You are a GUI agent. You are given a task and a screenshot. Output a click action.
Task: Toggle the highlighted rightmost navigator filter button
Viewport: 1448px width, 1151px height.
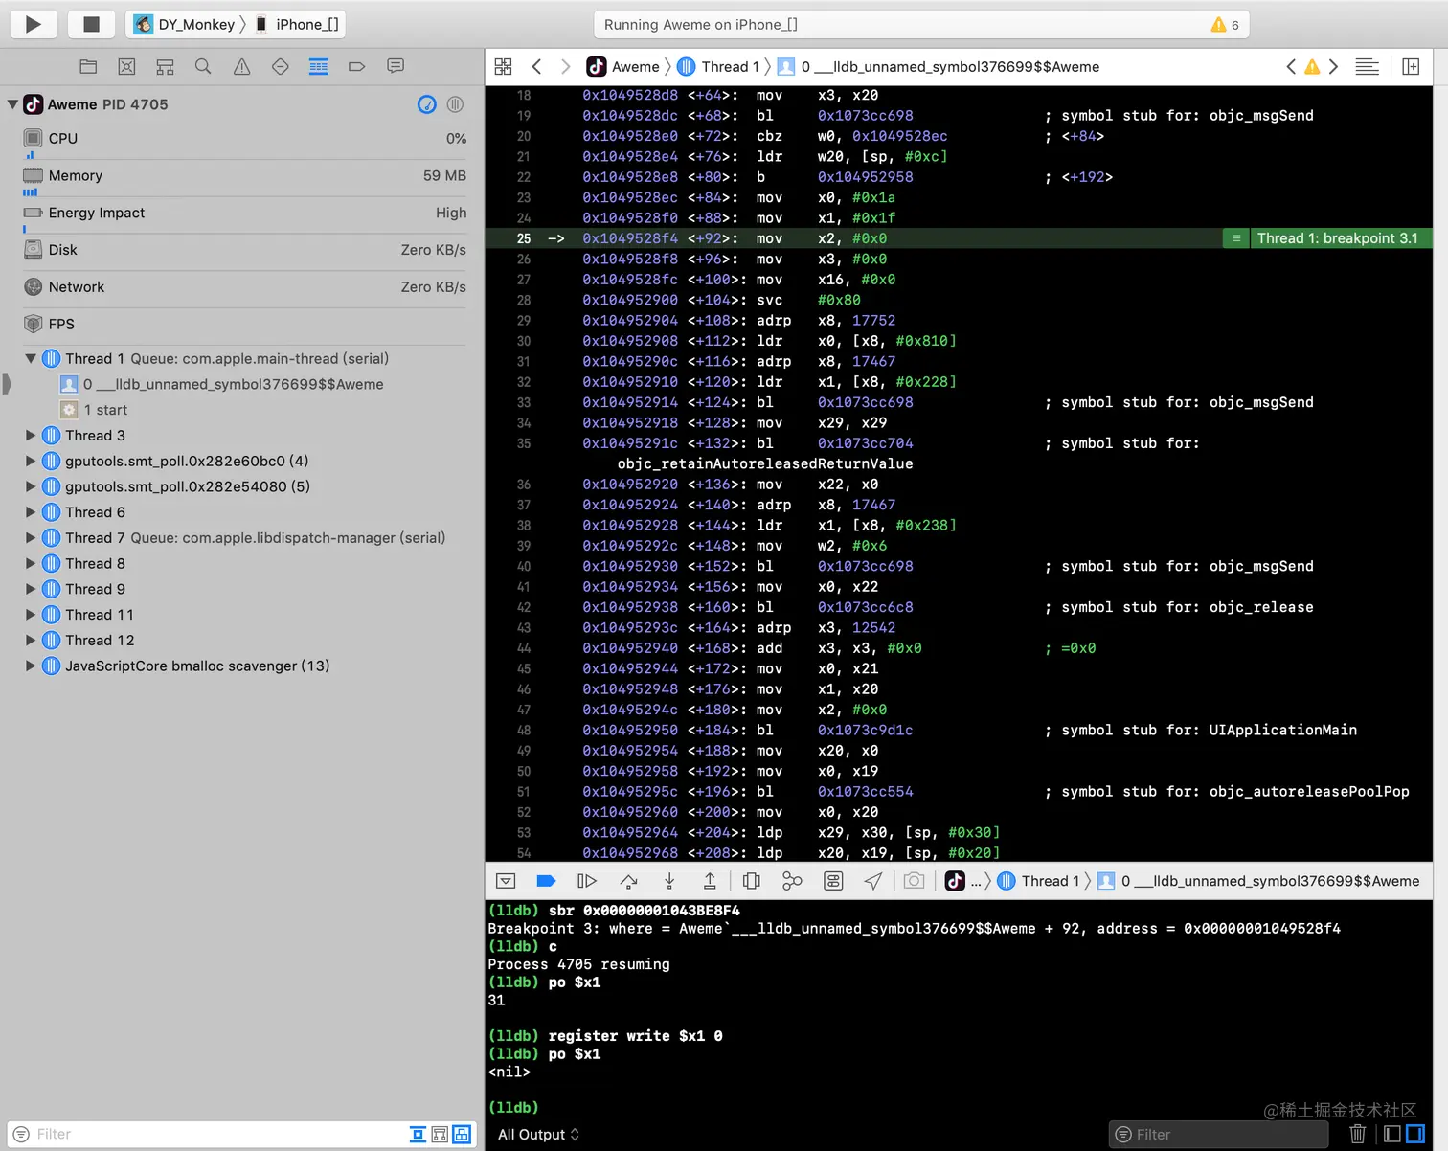click(462, 1134)
